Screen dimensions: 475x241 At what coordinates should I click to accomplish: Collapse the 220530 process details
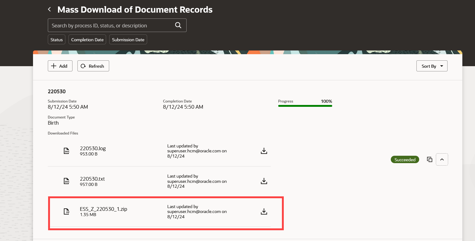point(442,159)
